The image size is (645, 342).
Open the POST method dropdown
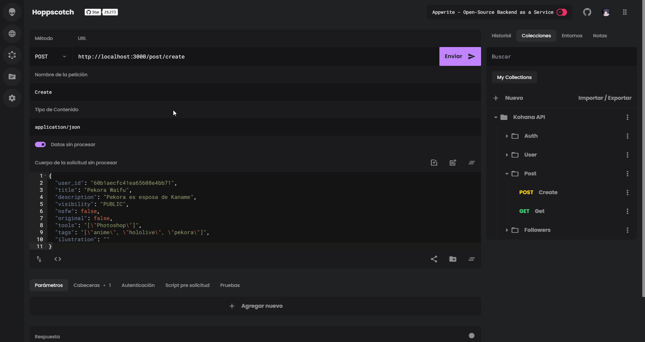50,56
